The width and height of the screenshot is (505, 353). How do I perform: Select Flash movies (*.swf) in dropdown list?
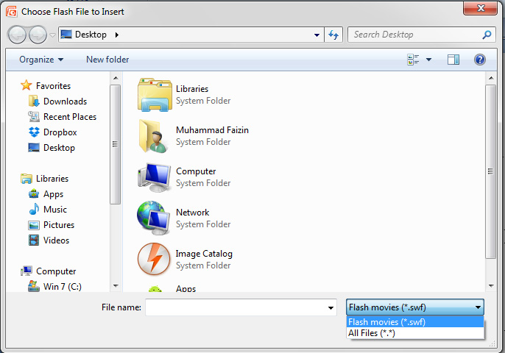point(386,321)
